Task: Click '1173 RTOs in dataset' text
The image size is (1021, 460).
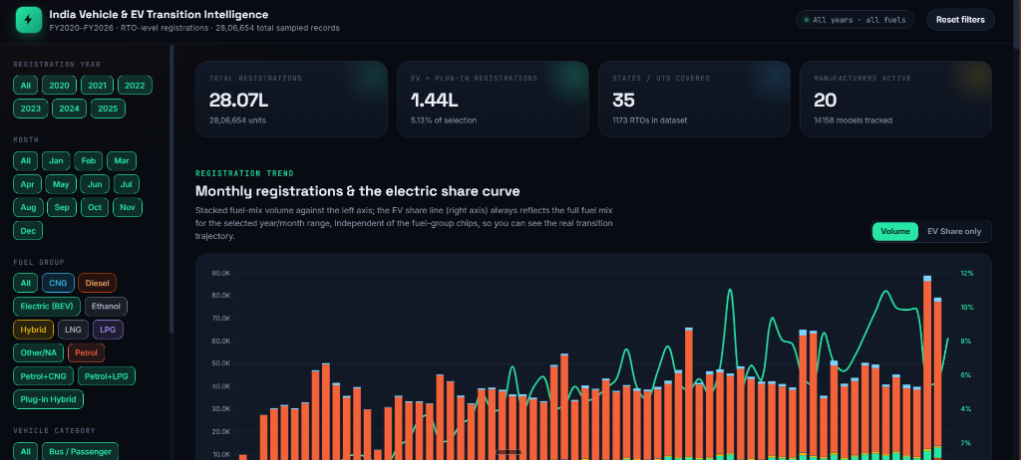Action: tap(649, 120)
